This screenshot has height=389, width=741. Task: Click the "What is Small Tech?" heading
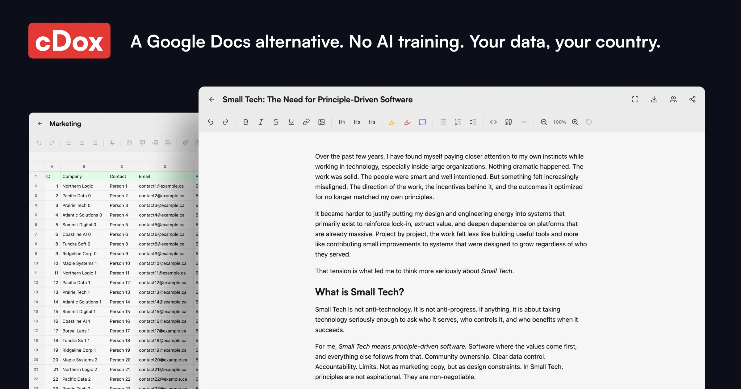pyautogui.click(x=359, y=292)
